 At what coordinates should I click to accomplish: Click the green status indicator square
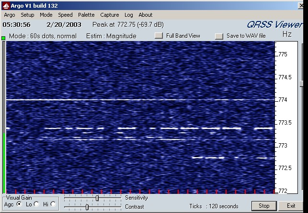click(3, 38)
